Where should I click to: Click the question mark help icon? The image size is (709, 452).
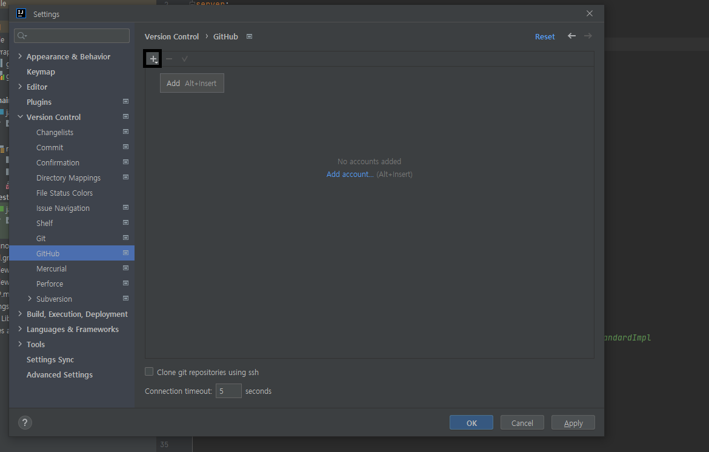click(x=25, y=423)
